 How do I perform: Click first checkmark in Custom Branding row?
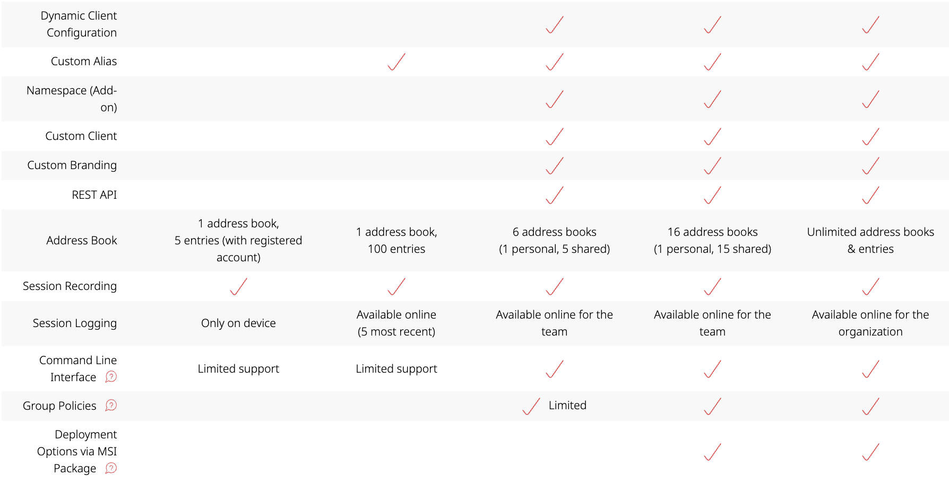pos(555,165)
